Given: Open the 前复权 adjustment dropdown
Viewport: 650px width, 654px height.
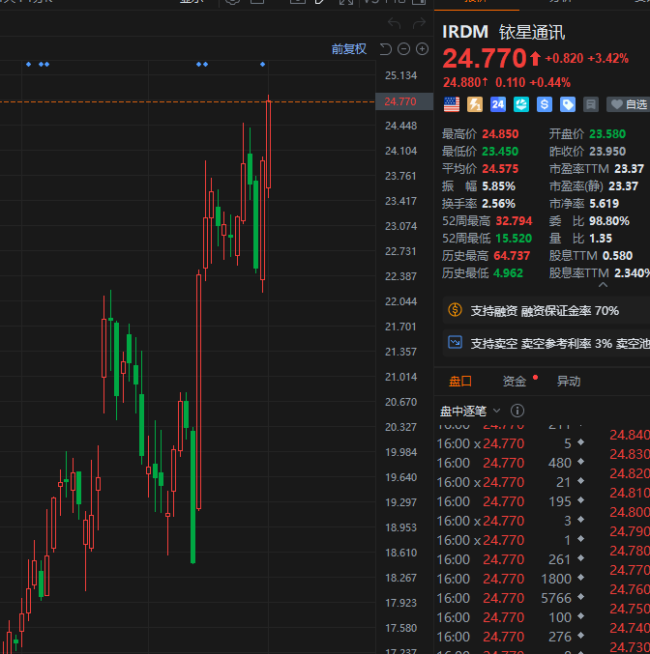Looking at the screenshot, I should (x=349, y=49).
